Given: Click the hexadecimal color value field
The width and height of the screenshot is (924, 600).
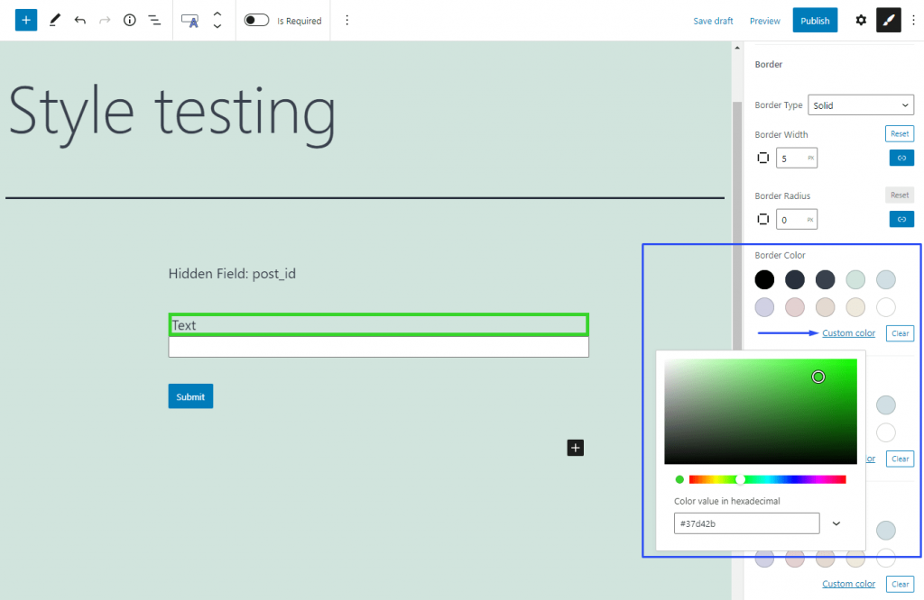Looking at the screenshot, I should (x=746, y=523).
